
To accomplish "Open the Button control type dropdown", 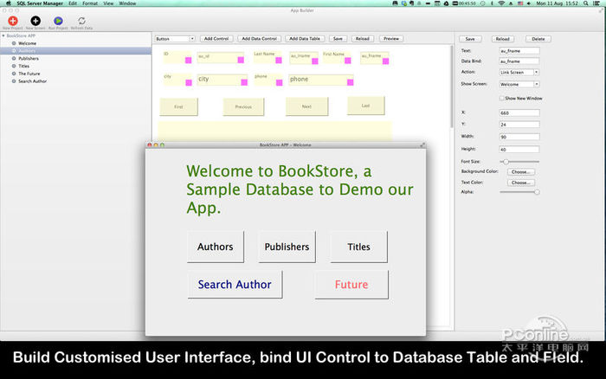I will pos(174,39).
